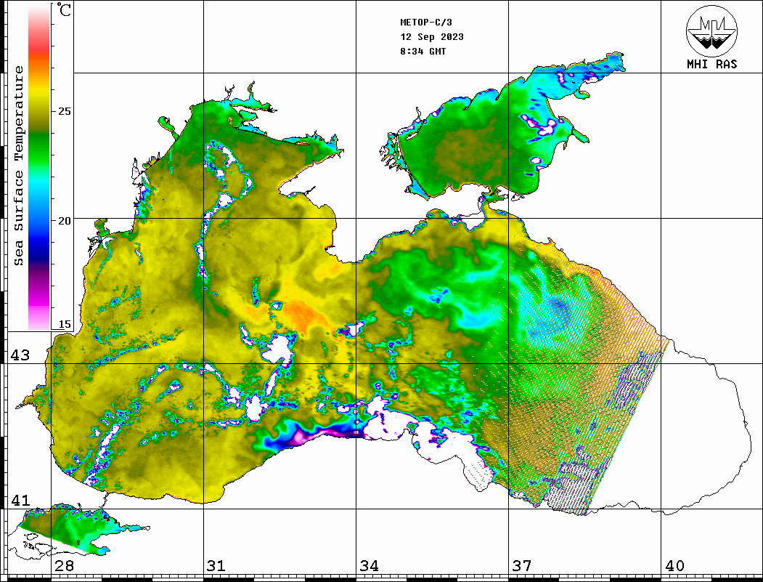
Task: Click the latitude label '41'
Action: point(20,500)
